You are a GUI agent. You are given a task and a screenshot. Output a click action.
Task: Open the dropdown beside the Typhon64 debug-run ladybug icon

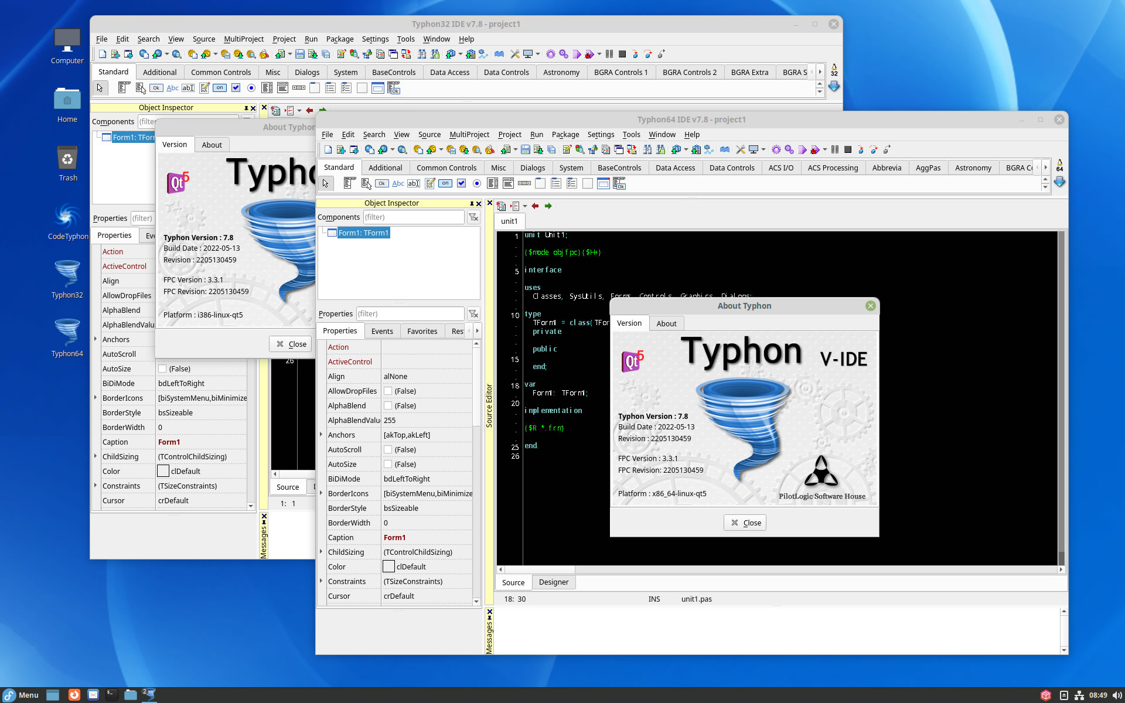(824, 150)
